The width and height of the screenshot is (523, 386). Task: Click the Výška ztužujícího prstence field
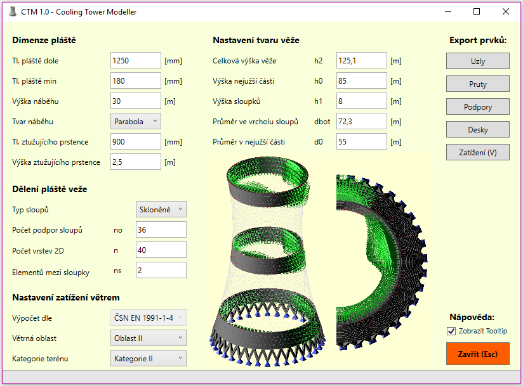(x=136, y=162)
